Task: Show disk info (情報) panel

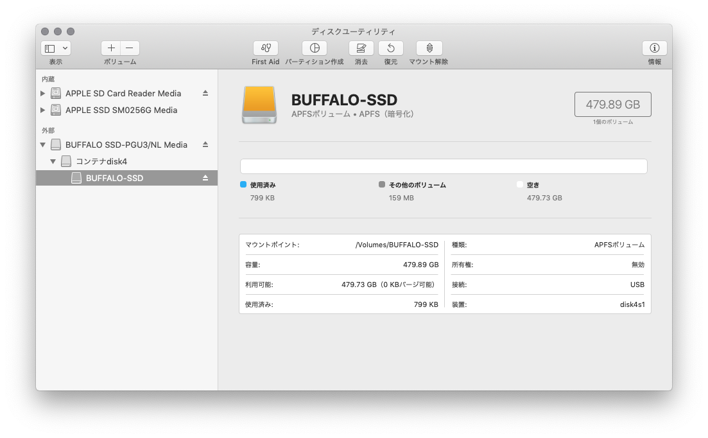Action: tap(654, 48)
